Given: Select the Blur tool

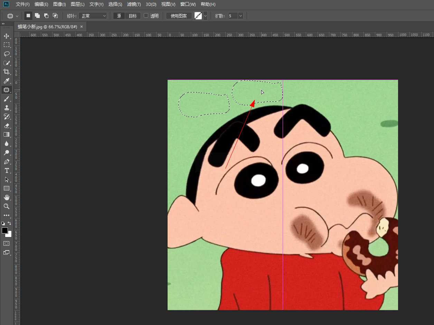Looking at the screenshot, I should click(7, 144).
